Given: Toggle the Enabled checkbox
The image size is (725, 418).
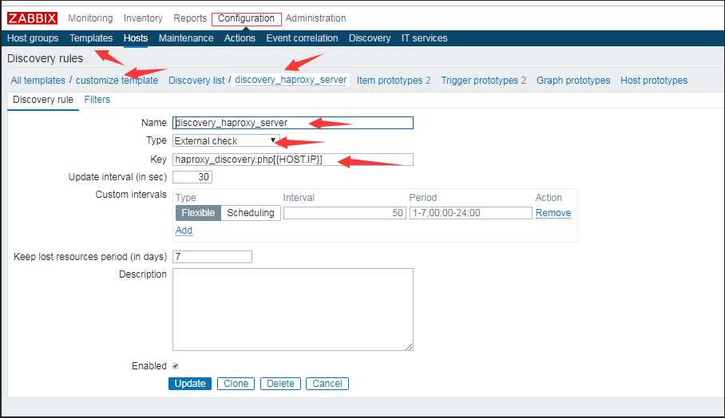Looking at the screenshot, I should coord(176,366).
